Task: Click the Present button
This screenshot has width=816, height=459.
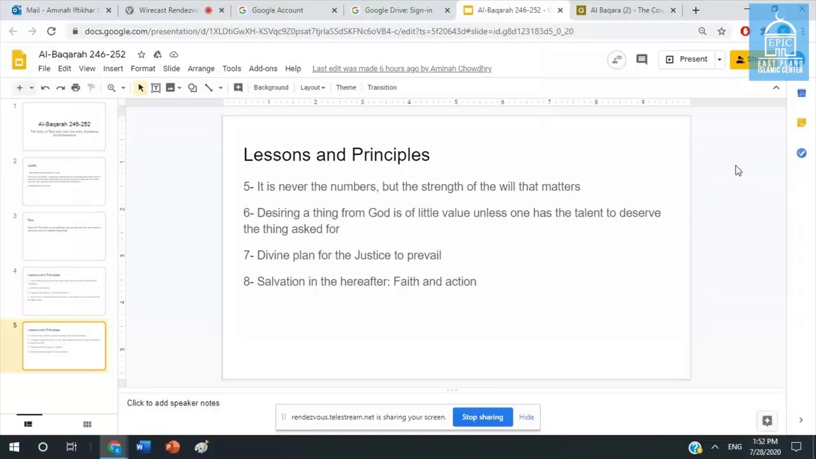Action: pos(687,59)
